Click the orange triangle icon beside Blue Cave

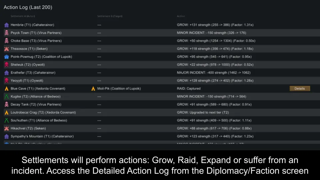pos(6,89)
